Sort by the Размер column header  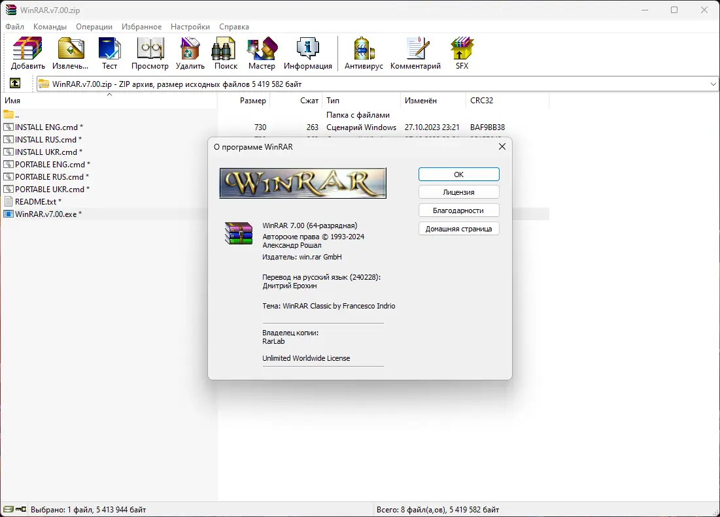(x=244, y=101)
